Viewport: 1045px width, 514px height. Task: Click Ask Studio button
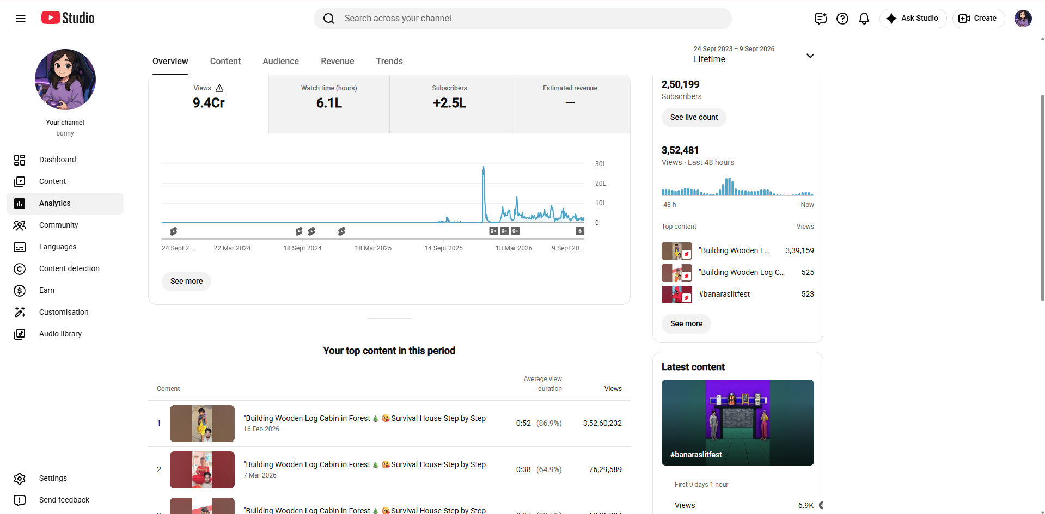[x=913, y=19]
